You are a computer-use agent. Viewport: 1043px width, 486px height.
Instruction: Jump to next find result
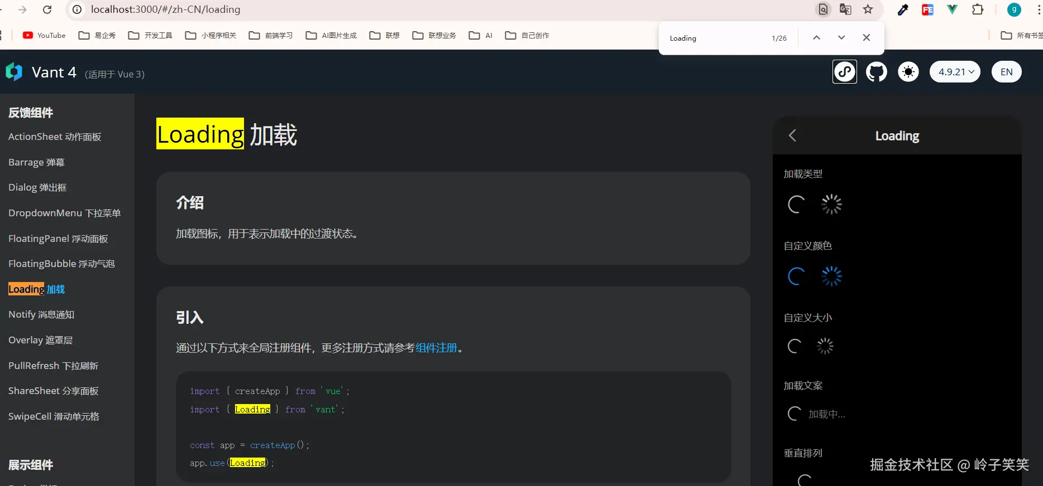coord(841,37)
